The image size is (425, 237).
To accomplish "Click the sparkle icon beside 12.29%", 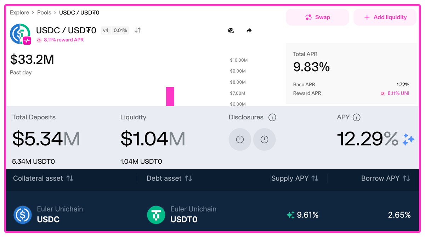I will (x=408, y=139).
